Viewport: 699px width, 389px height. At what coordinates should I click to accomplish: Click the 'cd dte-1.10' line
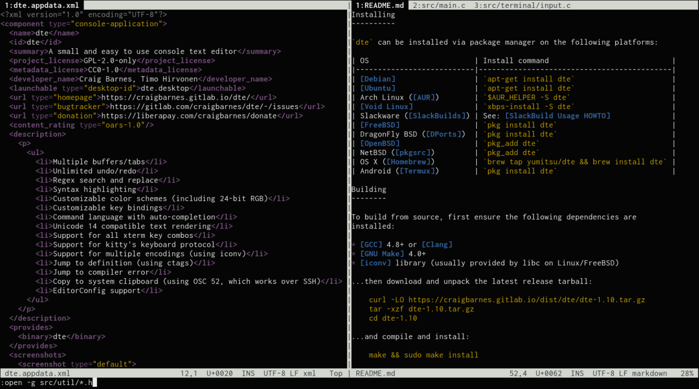pos(393,318)
